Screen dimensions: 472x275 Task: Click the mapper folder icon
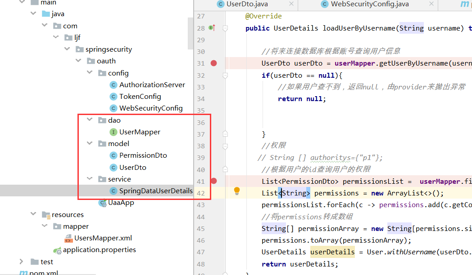(57, 226)
